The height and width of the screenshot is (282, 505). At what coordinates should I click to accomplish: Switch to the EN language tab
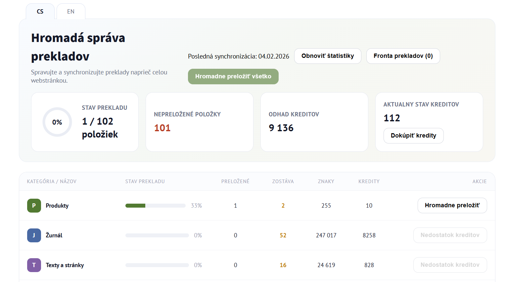(x=71, y=12)
